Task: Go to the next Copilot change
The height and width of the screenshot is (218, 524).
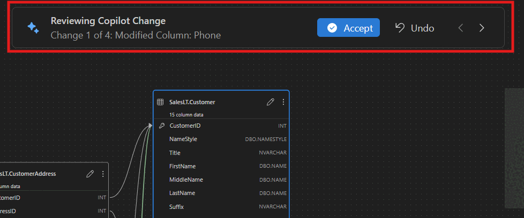Action: (482, 28)
